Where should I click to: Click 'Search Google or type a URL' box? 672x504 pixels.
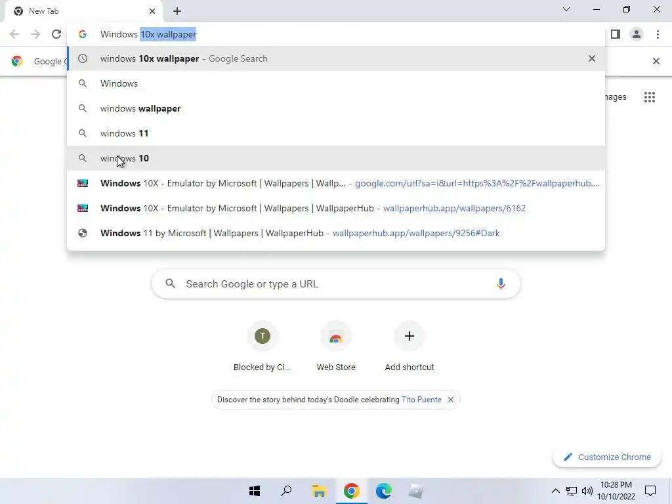click(x=336, y=283)
